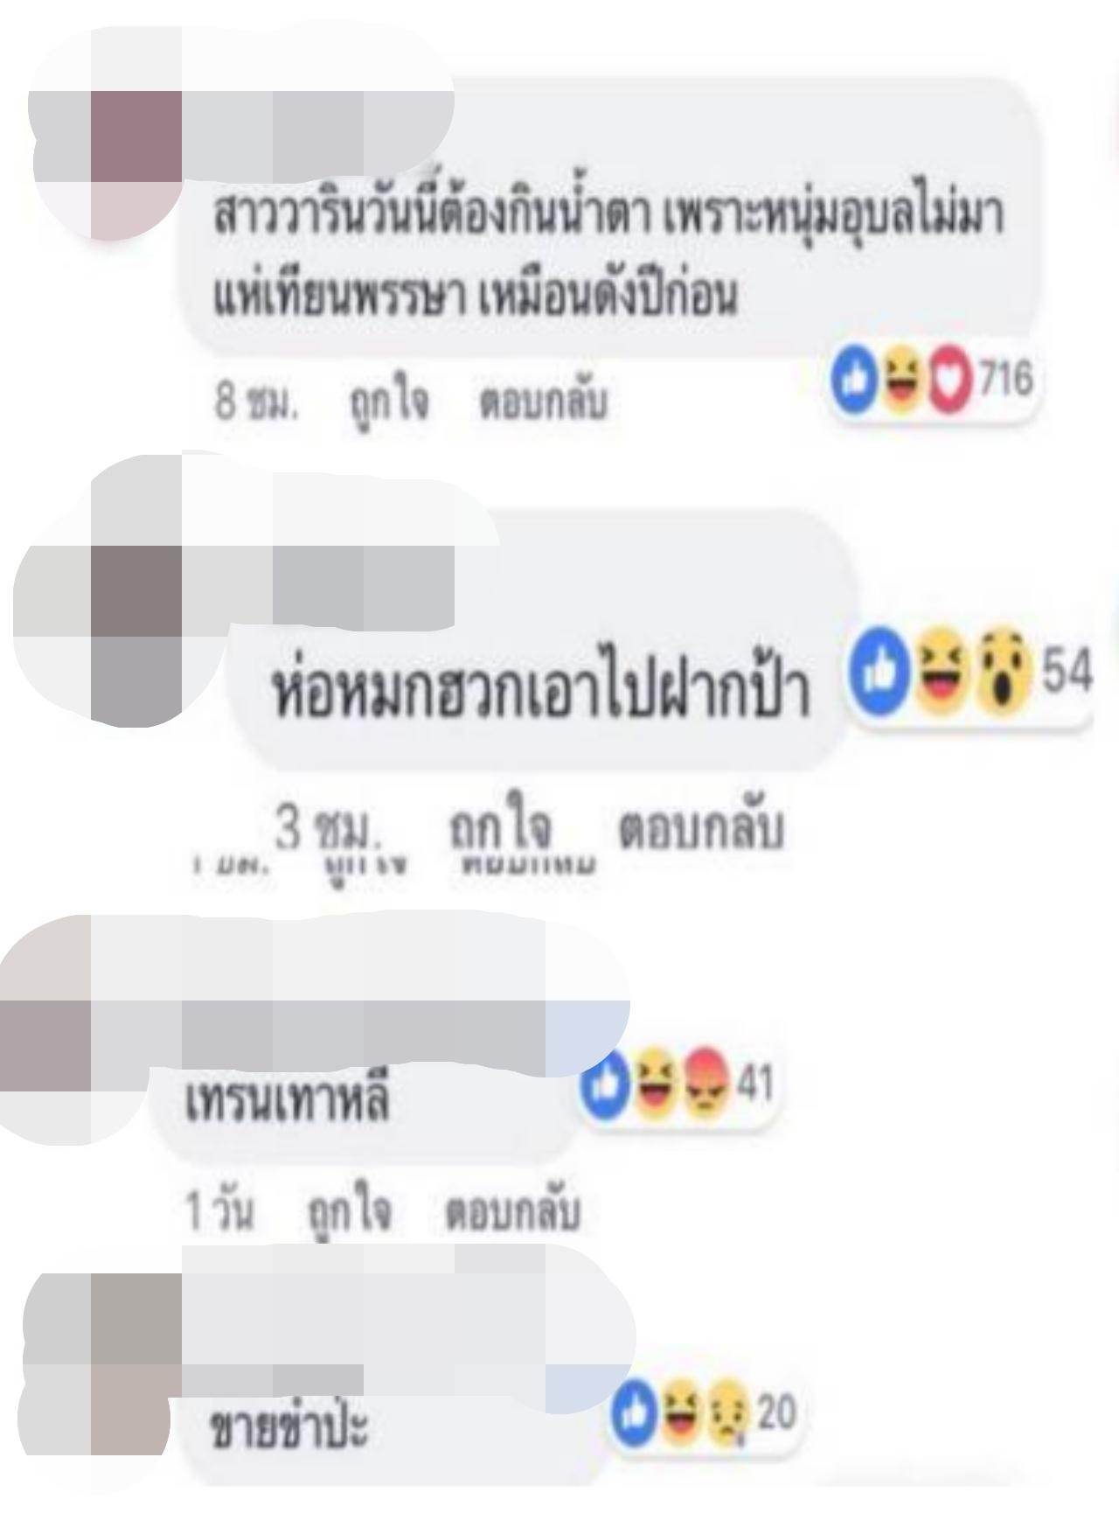This screenshot has height=1534, width=1119.
Task: Reply to the ห่อหมกฮวก comment
Action: (x=701, y=828)
